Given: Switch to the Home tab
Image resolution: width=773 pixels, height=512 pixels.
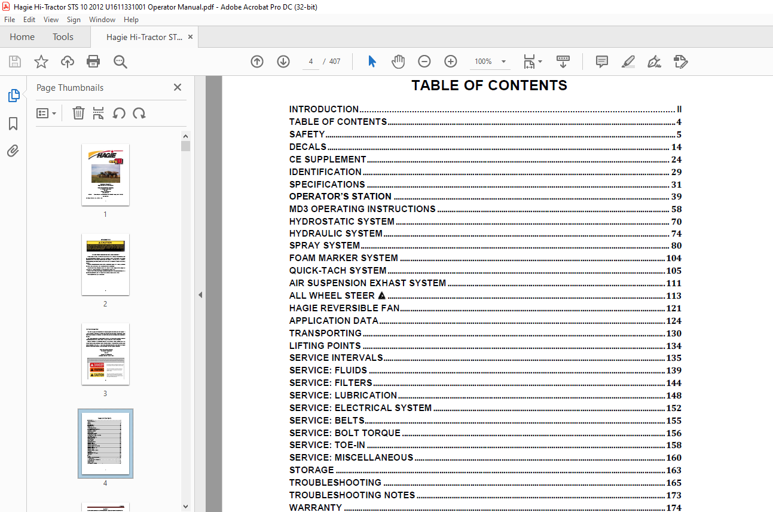Looking at the screenshot, I should 22,37.
